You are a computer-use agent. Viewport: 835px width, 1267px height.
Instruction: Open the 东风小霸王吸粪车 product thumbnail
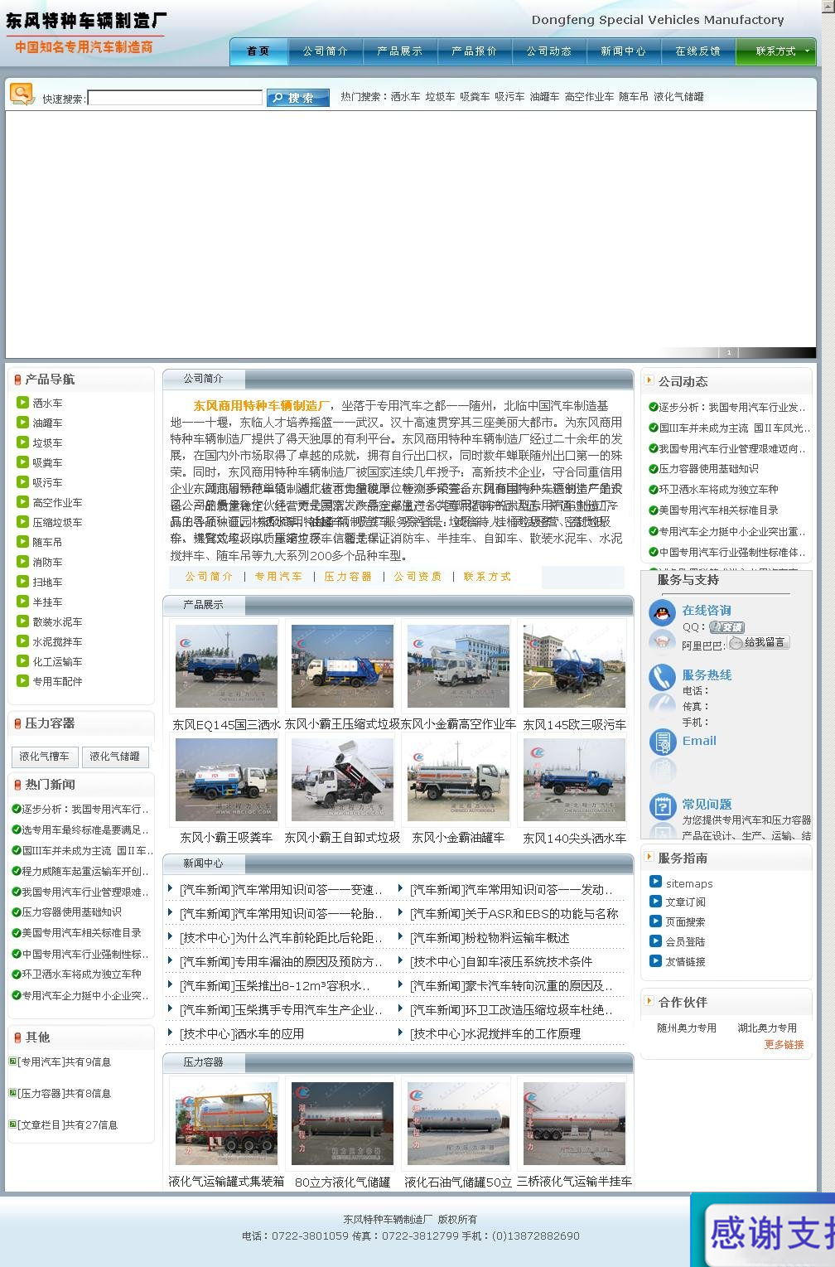[x=226, y=780]
